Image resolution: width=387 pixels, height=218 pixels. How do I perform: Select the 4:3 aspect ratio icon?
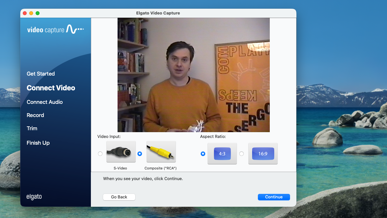(x=222, y=153)
